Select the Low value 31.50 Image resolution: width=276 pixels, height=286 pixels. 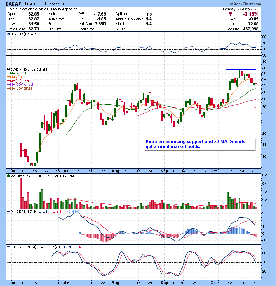point(34,24)
